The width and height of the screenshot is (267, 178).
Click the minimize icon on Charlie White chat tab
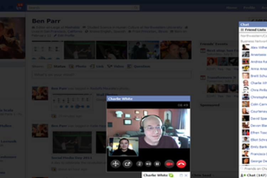181,175
